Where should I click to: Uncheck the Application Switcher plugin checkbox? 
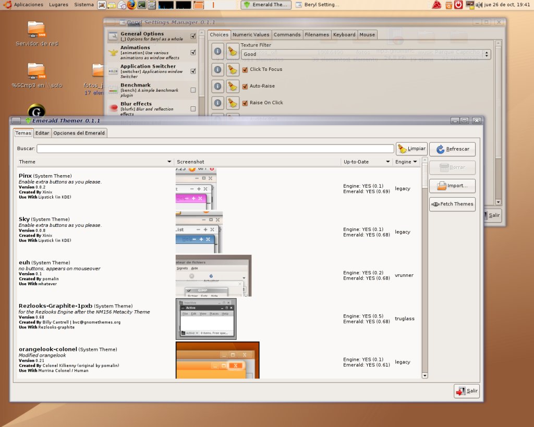[193, 71]
